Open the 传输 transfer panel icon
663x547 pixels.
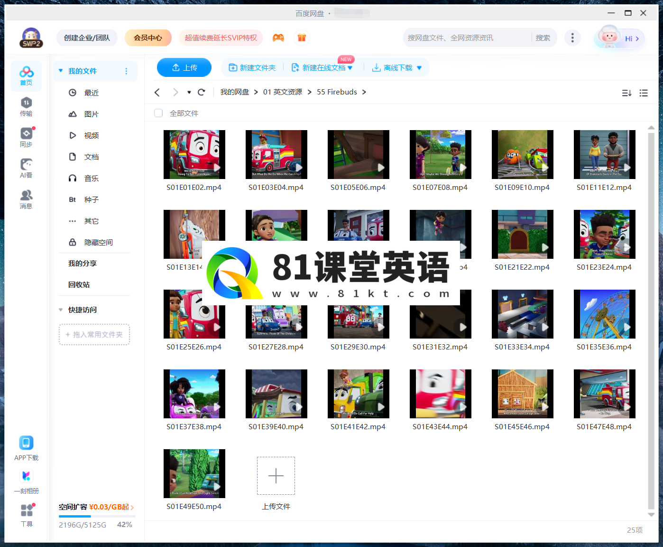27,107
